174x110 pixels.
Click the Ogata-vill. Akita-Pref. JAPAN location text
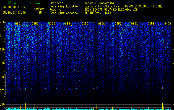coord(123,6)
